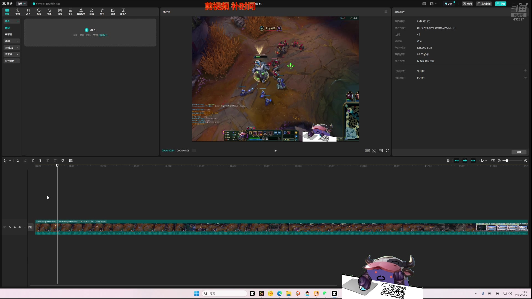Click the timeline fit-to-view icon
532x299 pixels.
tap(493, 161)
